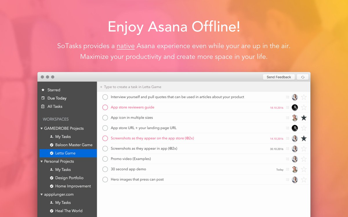Star the 'Hero images that press can post' task
Screen dimensions: 348x217
click(x=304, y=179)
